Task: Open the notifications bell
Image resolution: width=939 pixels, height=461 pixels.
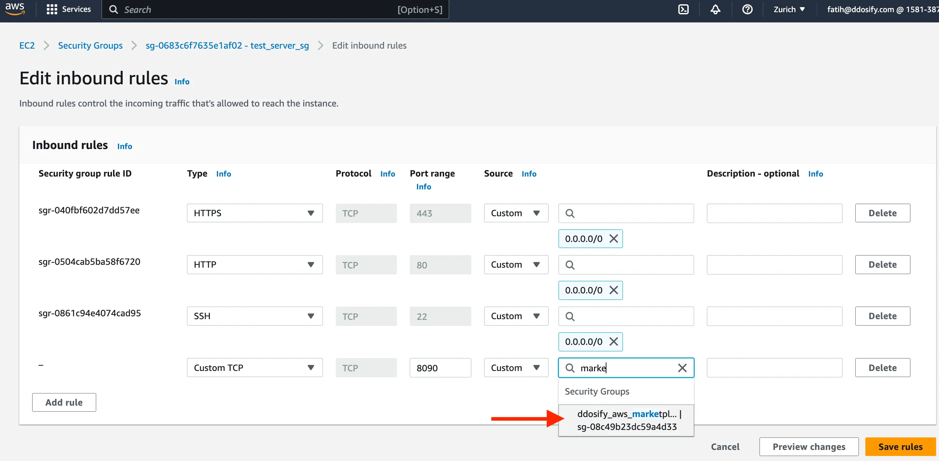Action: tap(715, 9)
